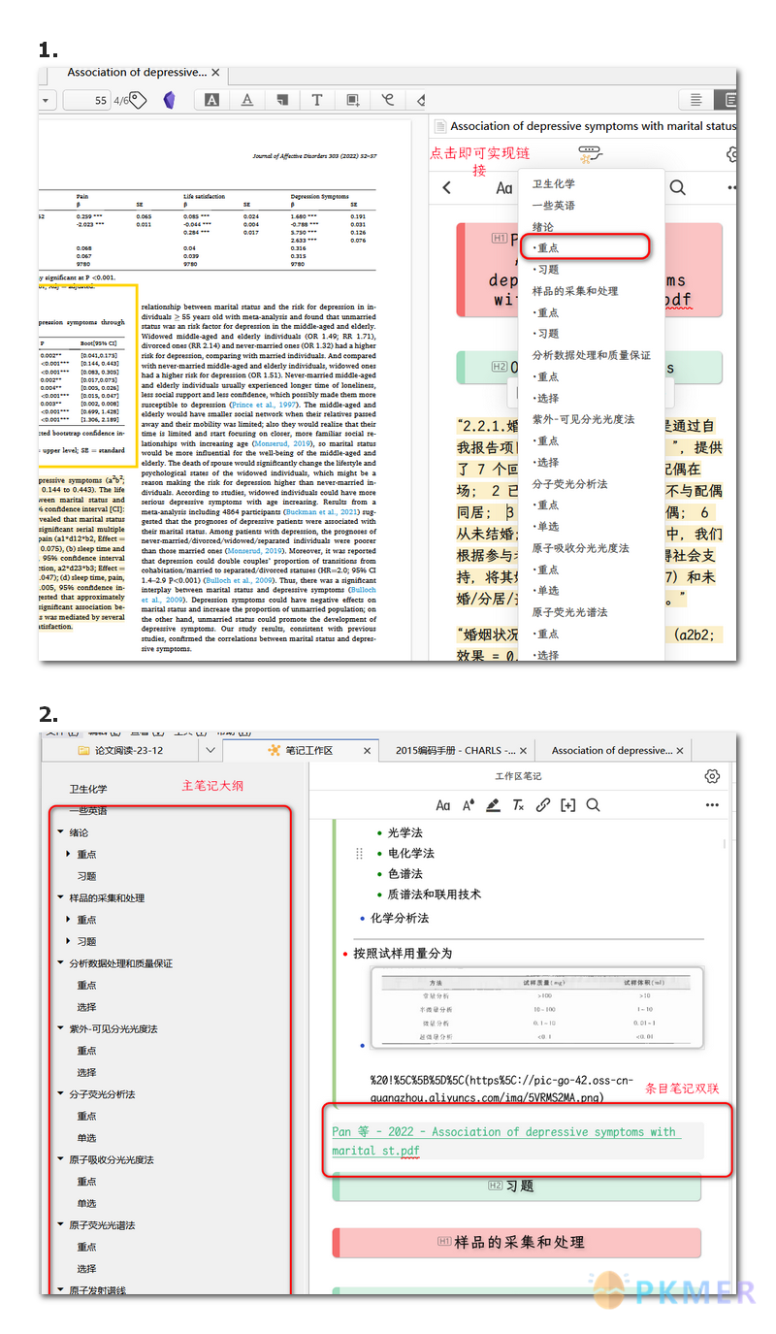This screenshot has width=776, height=1334.
Task: Click the sample size table image in the note
Action: click(536, 1008)
